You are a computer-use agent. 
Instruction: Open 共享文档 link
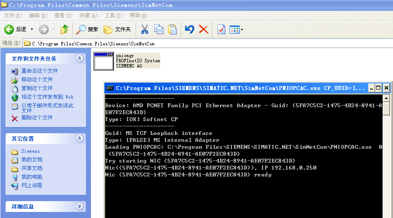[x=32, y=168]
